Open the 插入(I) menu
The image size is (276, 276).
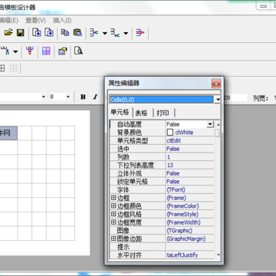click(x=62, y=20)
